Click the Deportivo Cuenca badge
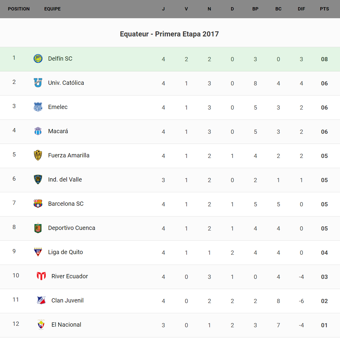The image size is (340, 338). pos(38,228)
